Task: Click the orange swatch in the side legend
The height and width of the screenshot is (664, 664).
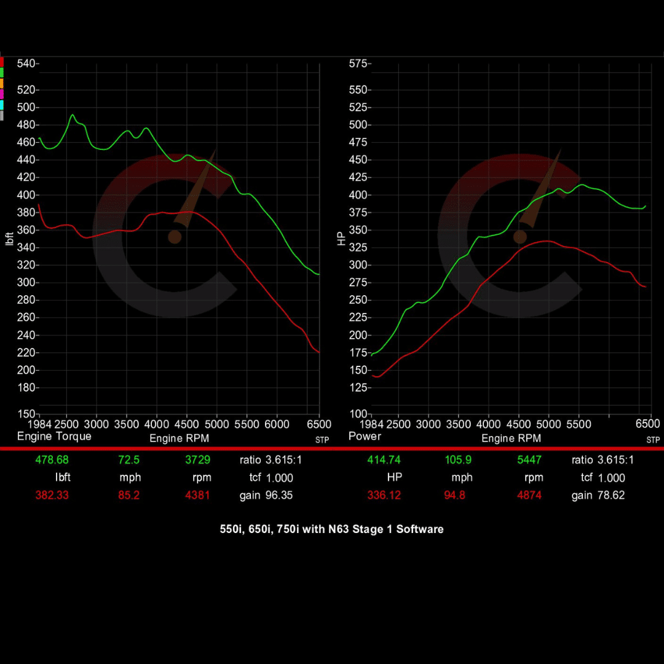Action: 2,82
